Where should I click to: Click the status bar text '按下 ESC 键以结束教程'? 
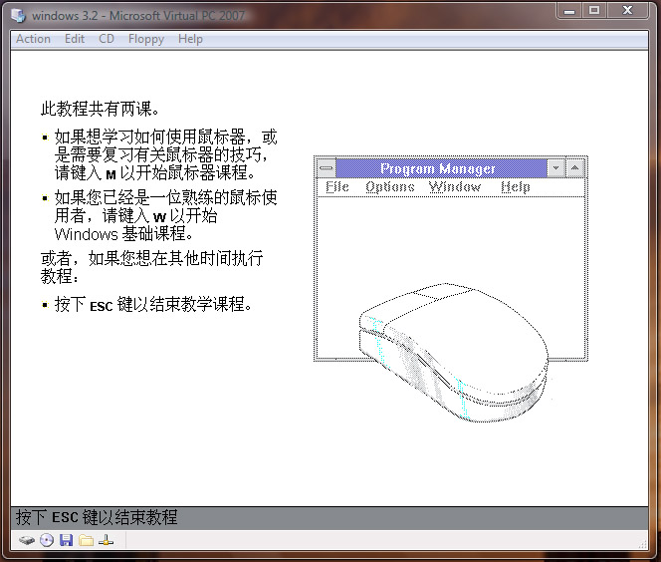pos(97,517)
